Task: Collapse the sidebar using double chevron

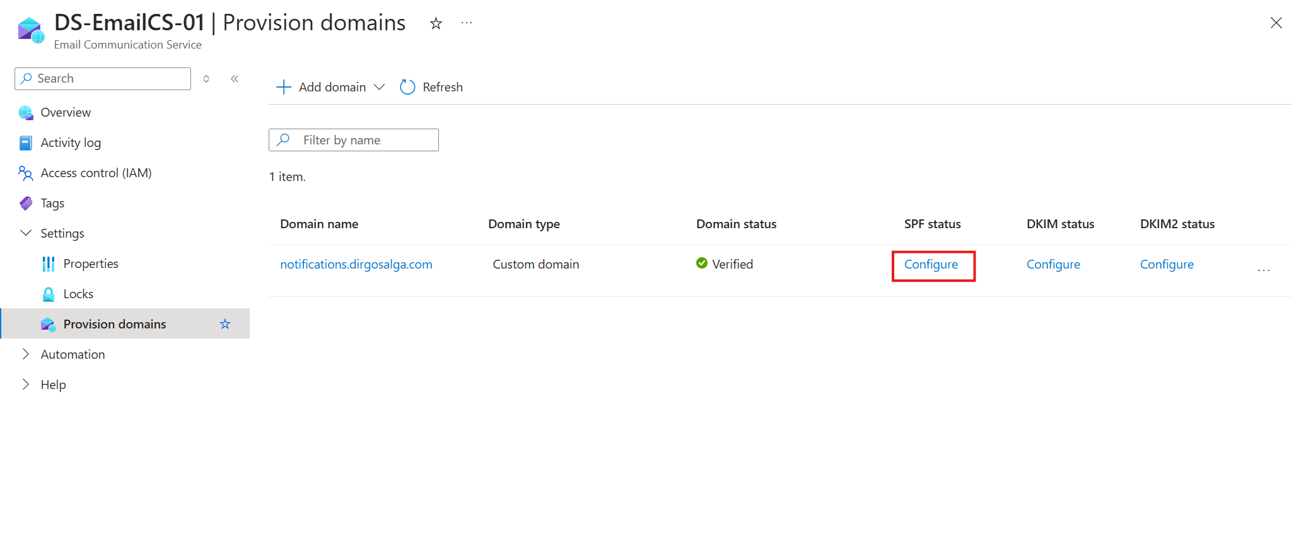Action: [235, 79]
